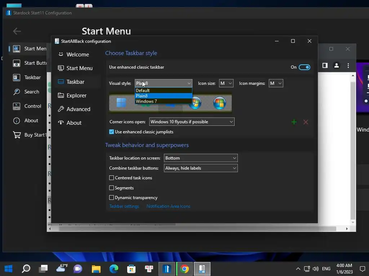
Task: Open Microsoft Edge from the taskbar
Action: 114,269
